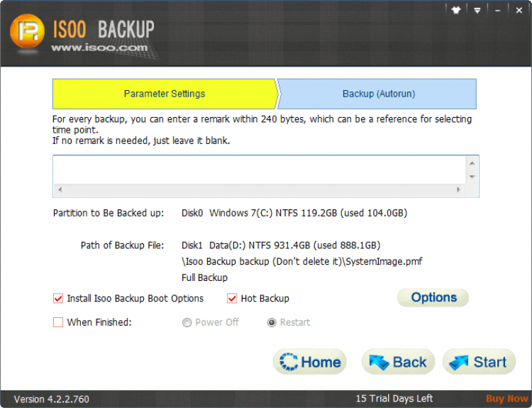Follow the Buy Now link
This screenshot has height=408, width=532.
click(506, 399)
